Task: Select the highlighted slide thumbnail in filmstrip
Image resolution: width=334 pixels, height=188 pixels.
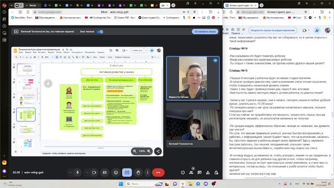Action: coord(26,114)
